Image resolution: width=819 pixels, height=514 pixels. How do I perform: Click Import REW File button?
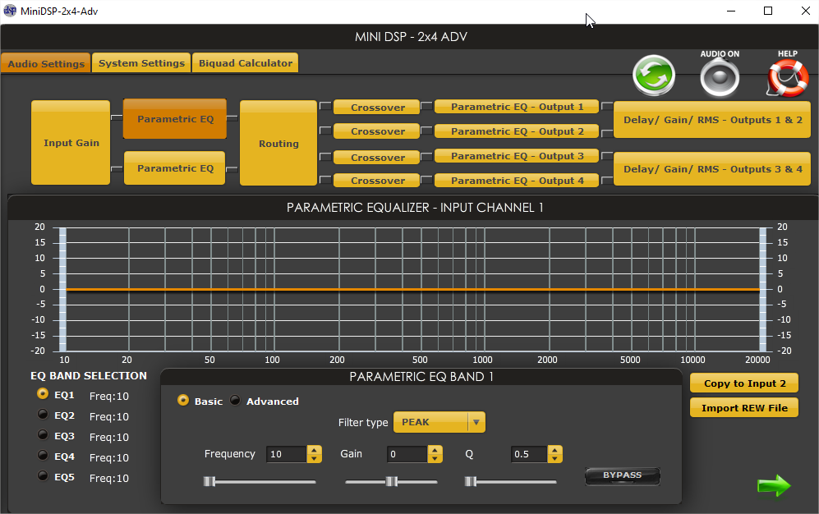(x=744, y=407)
